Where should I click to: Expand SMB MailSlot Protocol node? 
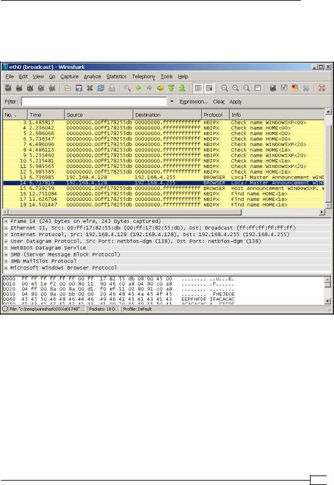pyautogui.click(x=6, y=261)
